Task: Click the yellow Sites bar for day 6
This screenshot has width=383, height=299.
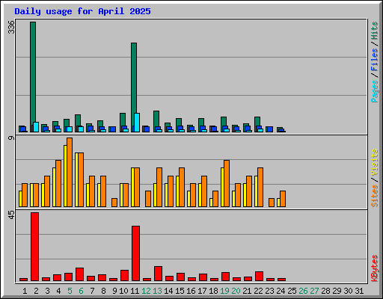Action: pos(77,179)
